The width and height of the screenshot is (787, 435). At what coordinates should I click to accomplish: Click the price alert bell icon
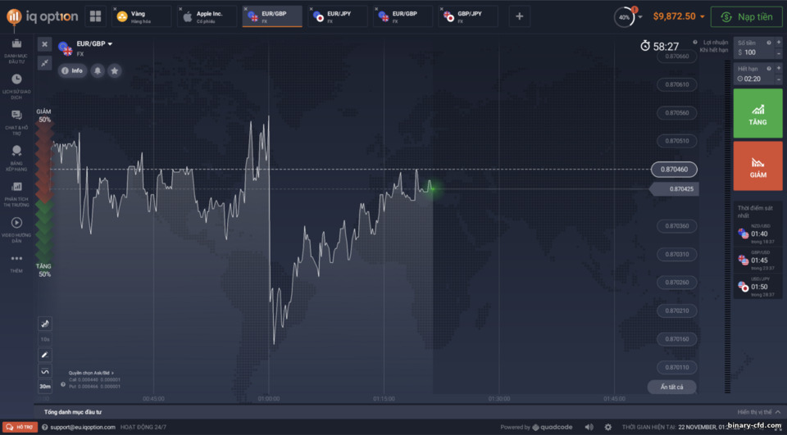(x=98, y=70)
